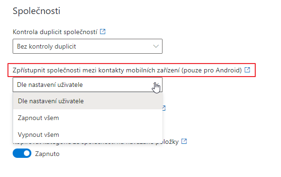Click the "Kontrola duplicit společností" label
Image resolution: width=281 pixels, height=177 pixels.
55,32
